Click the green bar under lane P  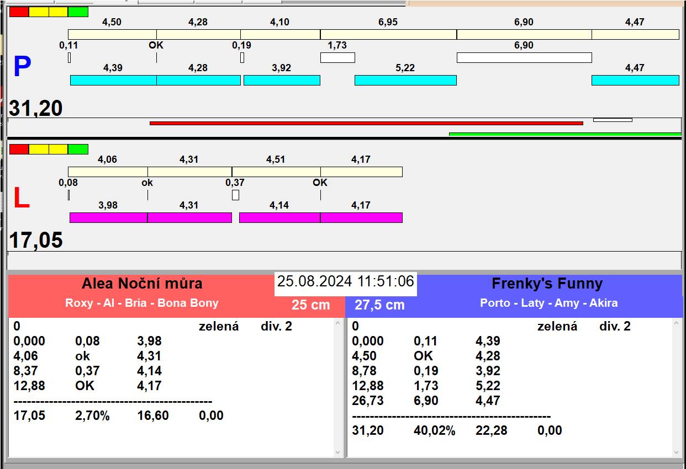(x=564, y=134)
